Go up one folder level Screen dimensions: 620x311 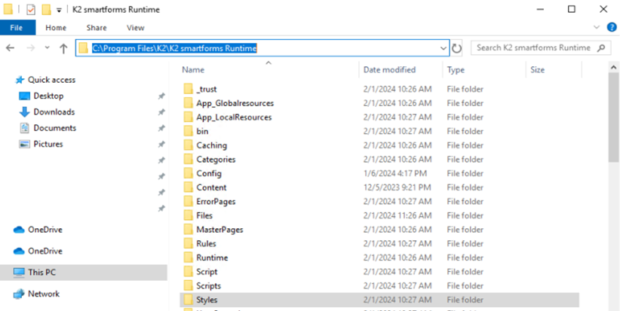tap(63, 48)
